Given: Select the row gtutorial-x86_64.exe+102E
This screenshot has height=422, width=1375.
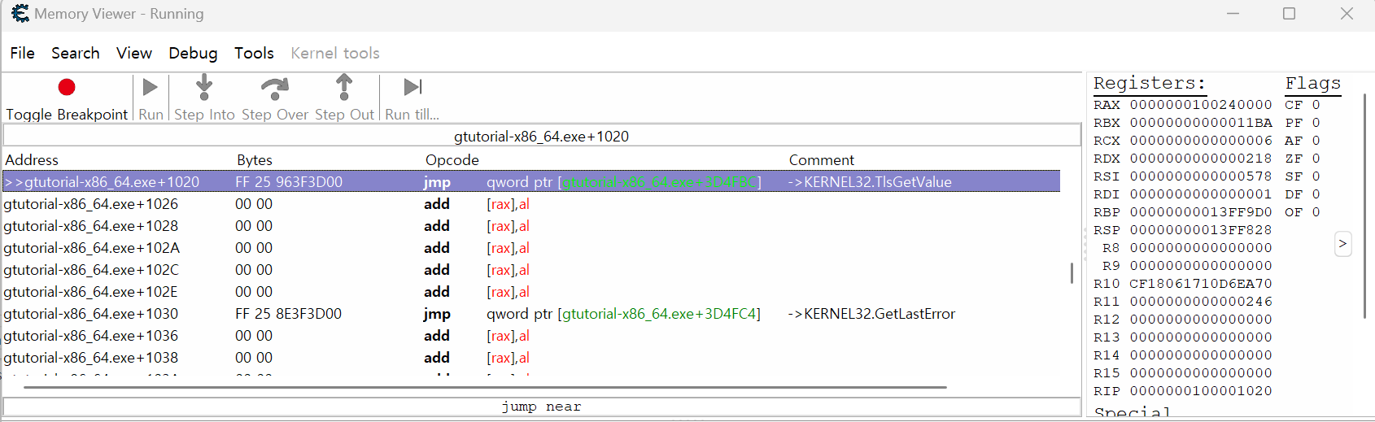Looking at the screenshot, I should click(531, 292).
